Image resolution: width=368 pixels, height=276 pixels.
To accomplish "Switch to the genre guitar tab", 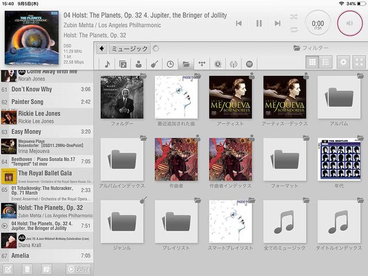I will point(155,64).
